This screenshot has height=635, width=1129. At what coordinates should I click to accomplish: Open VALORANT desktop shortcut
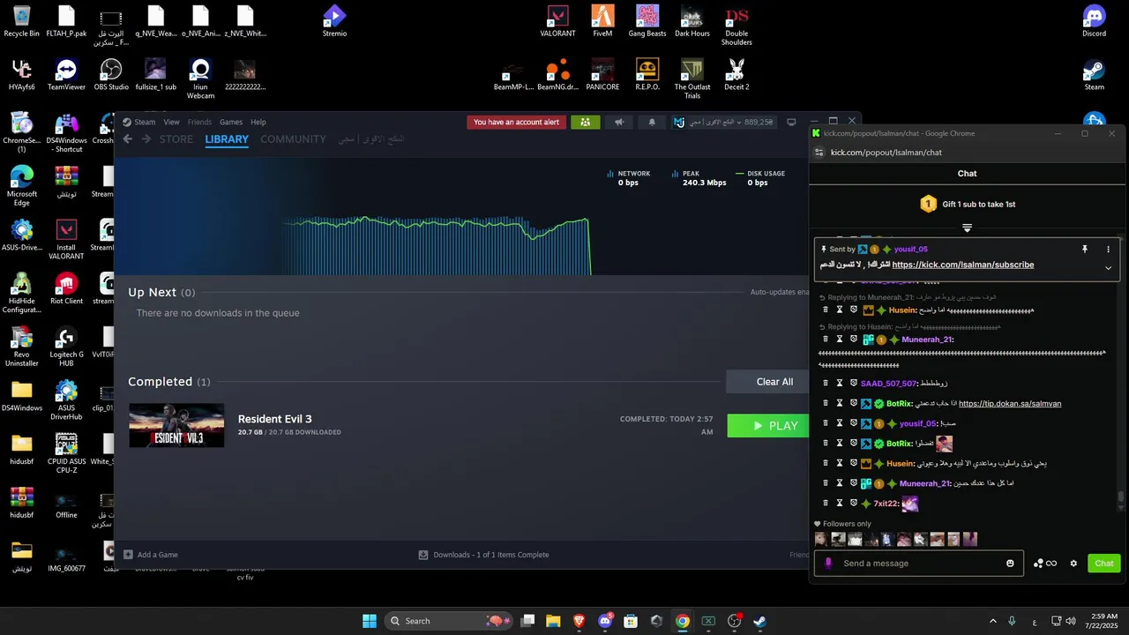(557, 21)
